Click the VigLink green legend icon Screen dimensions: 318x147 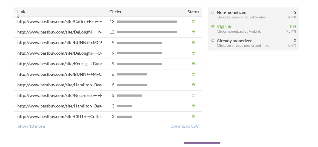[213, 27]
